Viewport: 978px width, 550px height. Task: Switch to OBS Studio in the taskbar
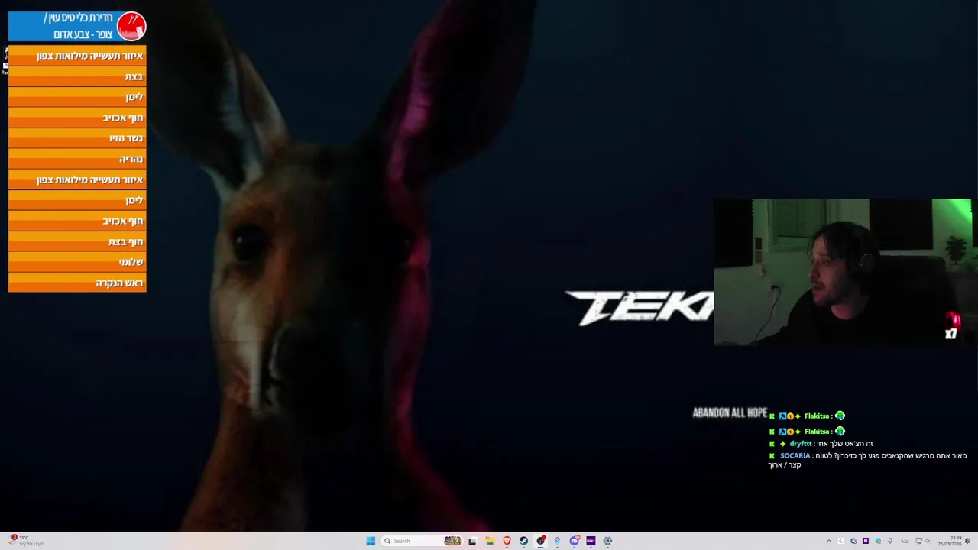pyautogui.click(x=541, y=541)
